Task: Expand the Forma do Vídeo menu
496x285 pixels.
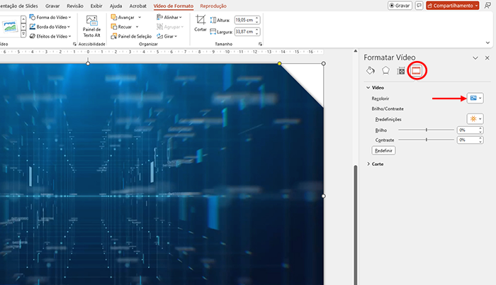Action: pos(51,17)
